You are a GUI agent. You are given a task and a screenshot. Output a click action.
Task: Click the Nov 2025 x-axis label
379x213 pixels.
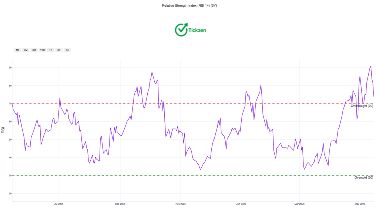pyautogui.click(x=181, y=204)
